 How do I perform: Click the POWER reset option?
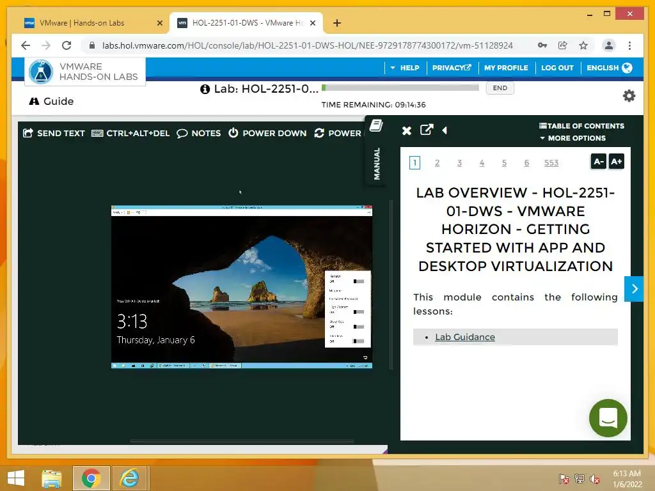[x=338, y=133]
